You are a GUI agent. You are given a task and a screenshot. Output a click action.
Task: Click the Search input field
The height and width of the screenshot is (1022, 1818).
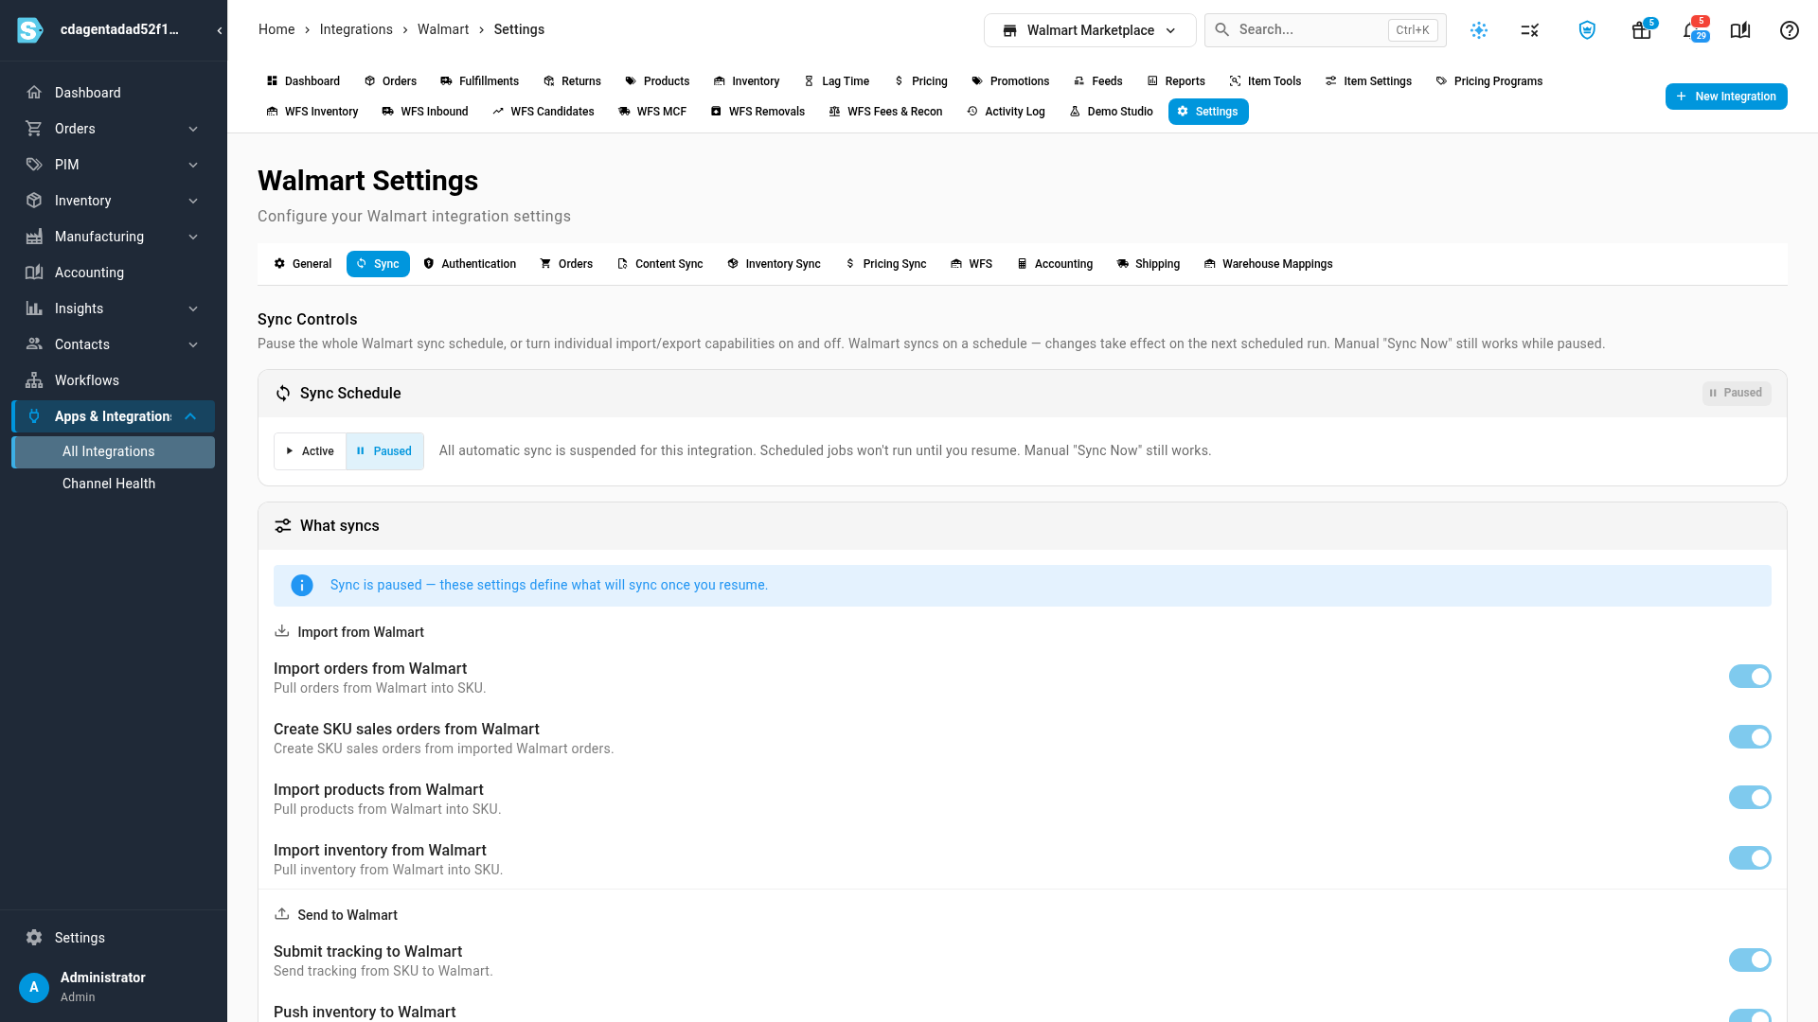(1325, 30)
